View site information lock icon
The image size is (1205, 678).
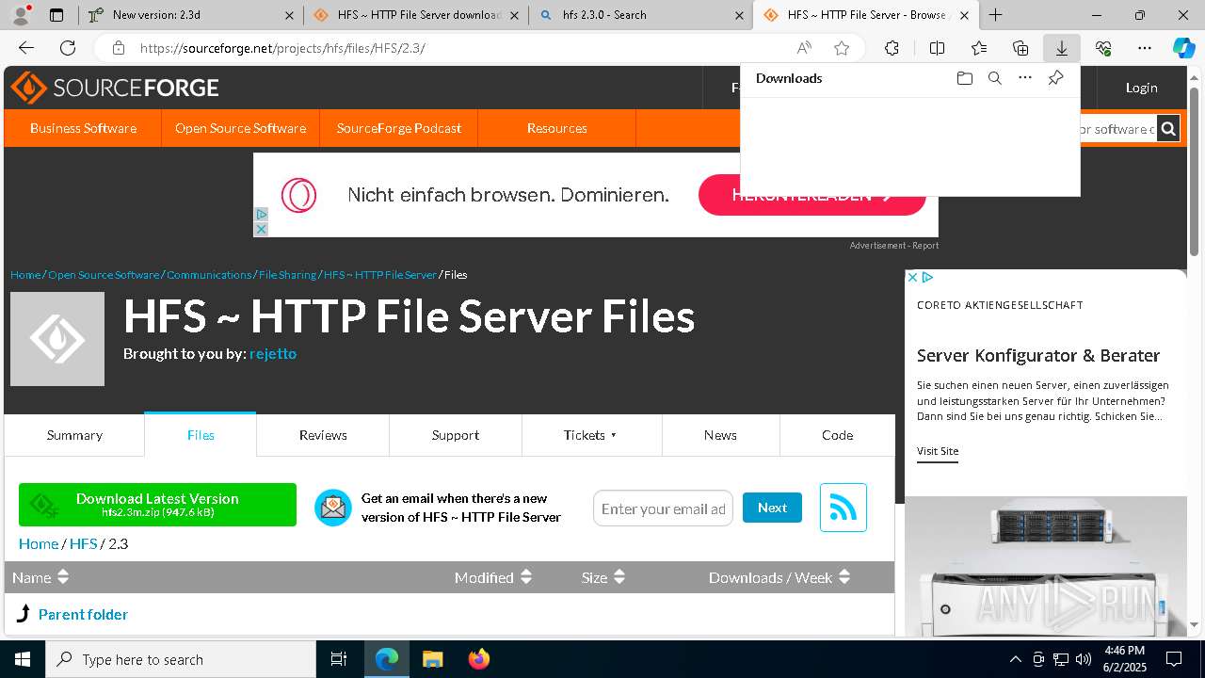coord(118,48)
